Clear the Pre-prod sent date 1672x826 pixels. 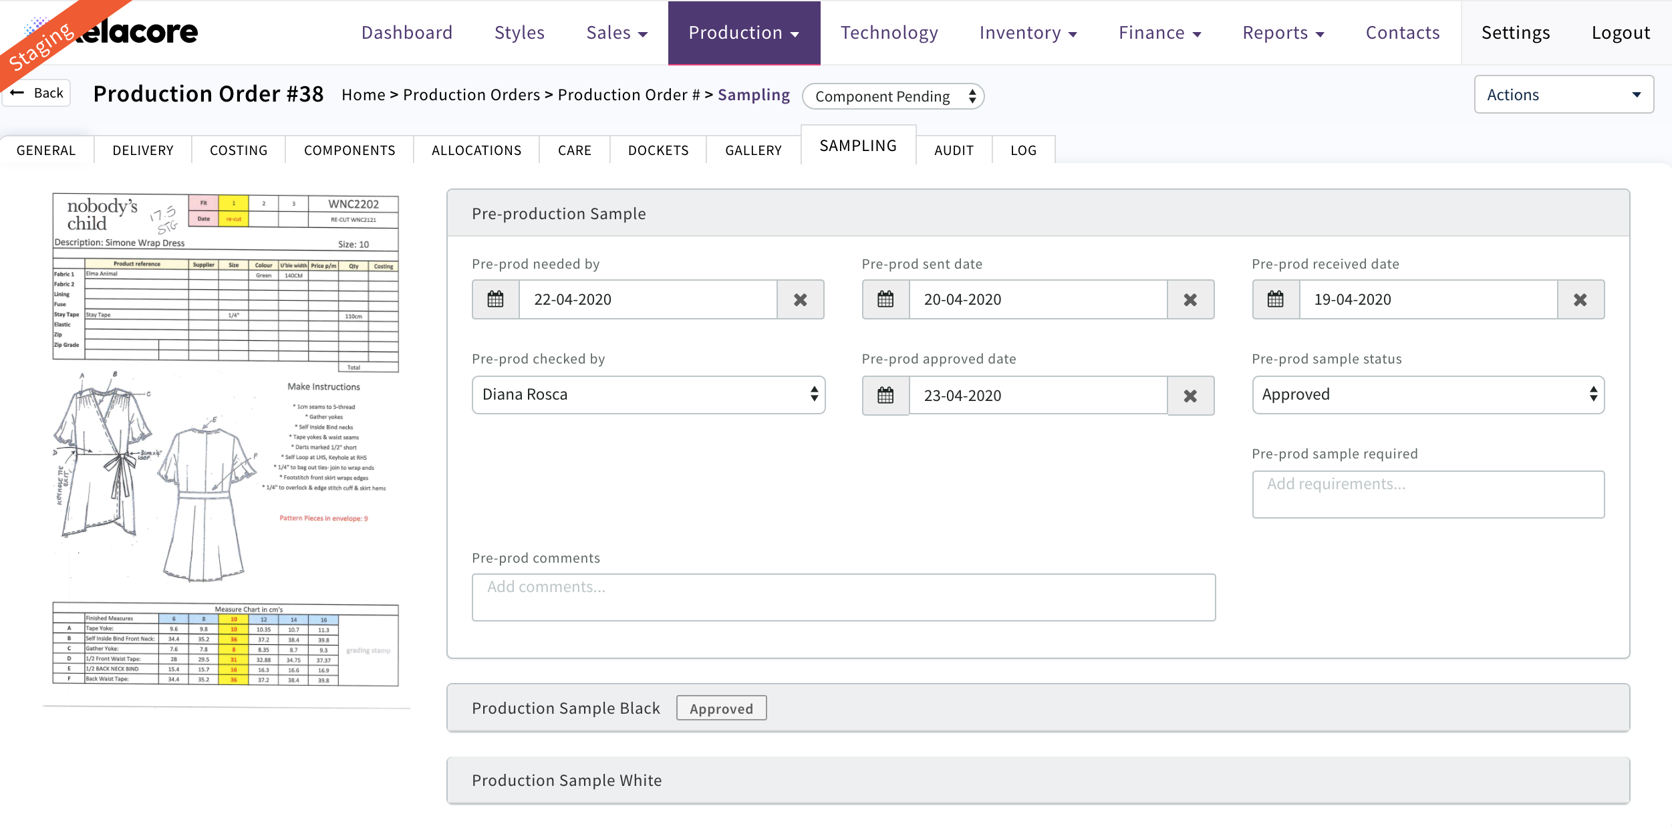tap(1190, 299)
